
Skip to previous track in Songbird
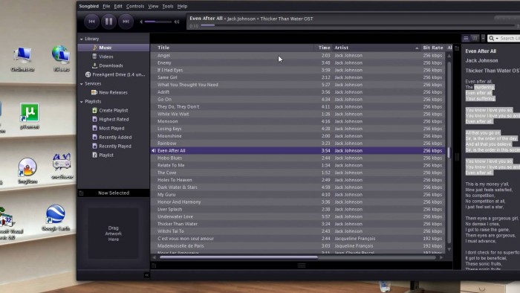click(x=92, y=22)
